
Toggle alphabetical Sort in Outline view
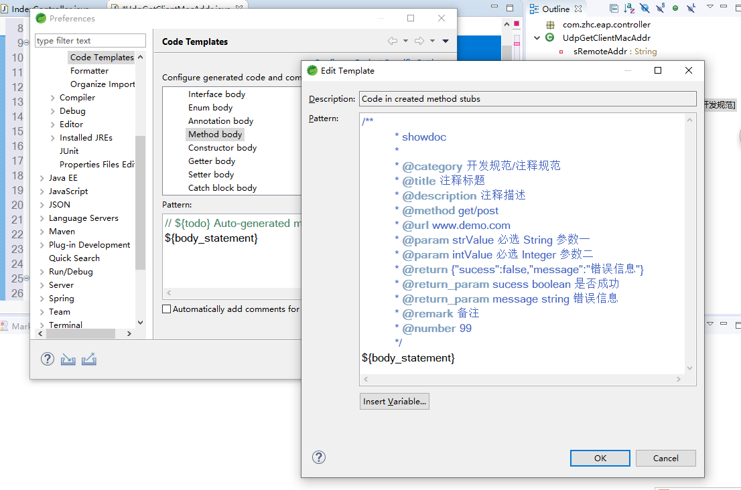(629, 9)
